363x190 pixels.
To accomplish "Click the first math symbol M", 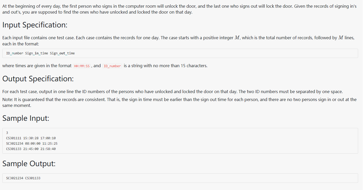I will click(237, 38).
